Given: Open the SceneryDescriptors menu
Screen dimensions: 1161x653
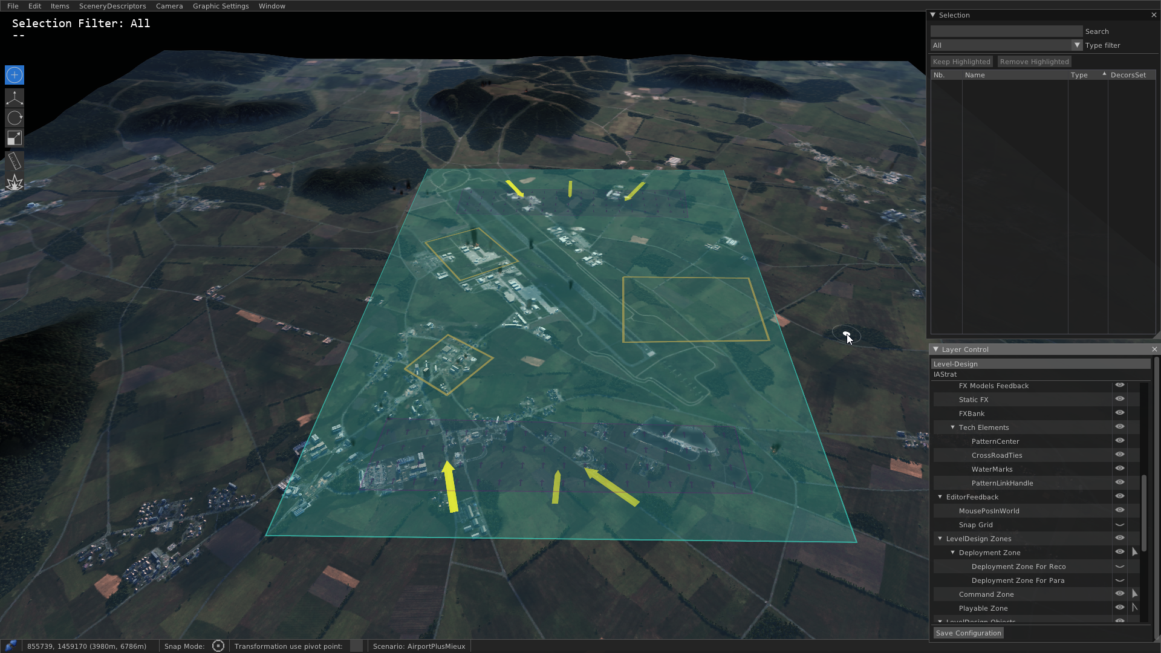Looking at the screenshot, I should click(x=112, y=6).
